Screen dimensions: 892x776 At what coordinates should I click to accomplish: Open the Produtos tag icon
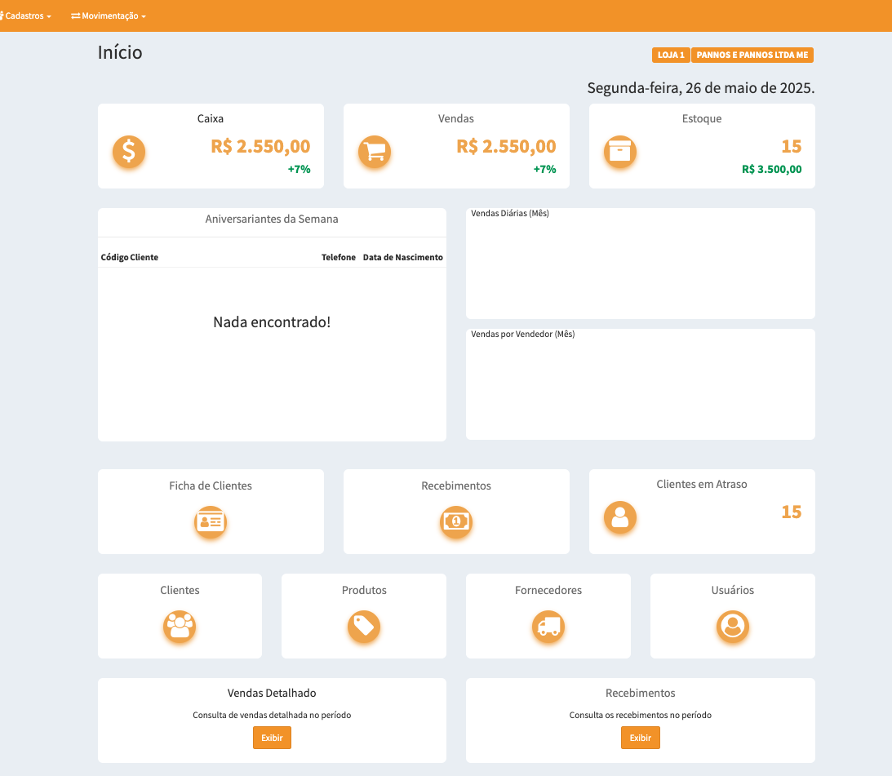(364, 627)
